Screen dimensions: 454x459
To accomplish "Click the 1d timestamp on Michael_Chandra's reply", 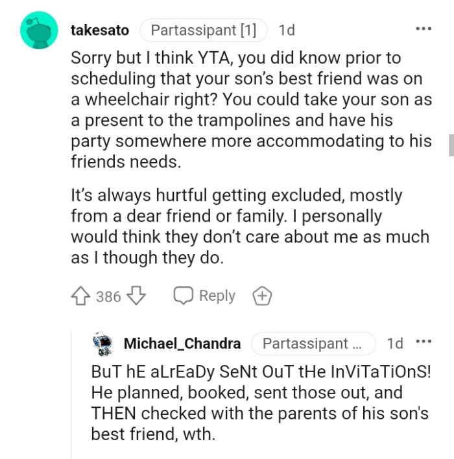I will click(x=394, y=343).
